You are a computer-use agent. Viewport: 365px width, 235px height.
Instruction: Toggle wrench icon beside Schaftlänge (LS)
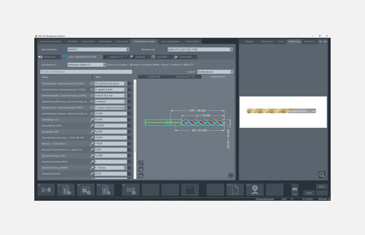(x=92, y=120)
